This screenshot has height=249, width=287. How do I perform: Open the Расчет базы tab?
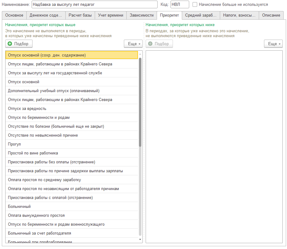point(80,15)
